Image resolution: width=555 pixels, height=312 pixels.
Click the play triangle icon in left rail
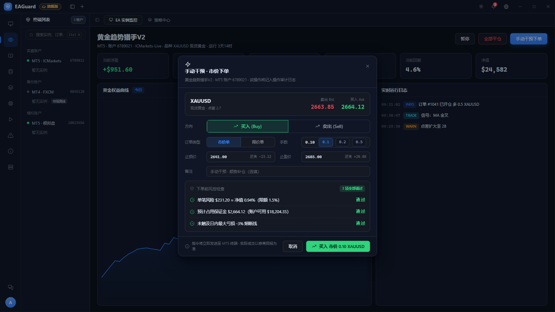coord(11,119)
